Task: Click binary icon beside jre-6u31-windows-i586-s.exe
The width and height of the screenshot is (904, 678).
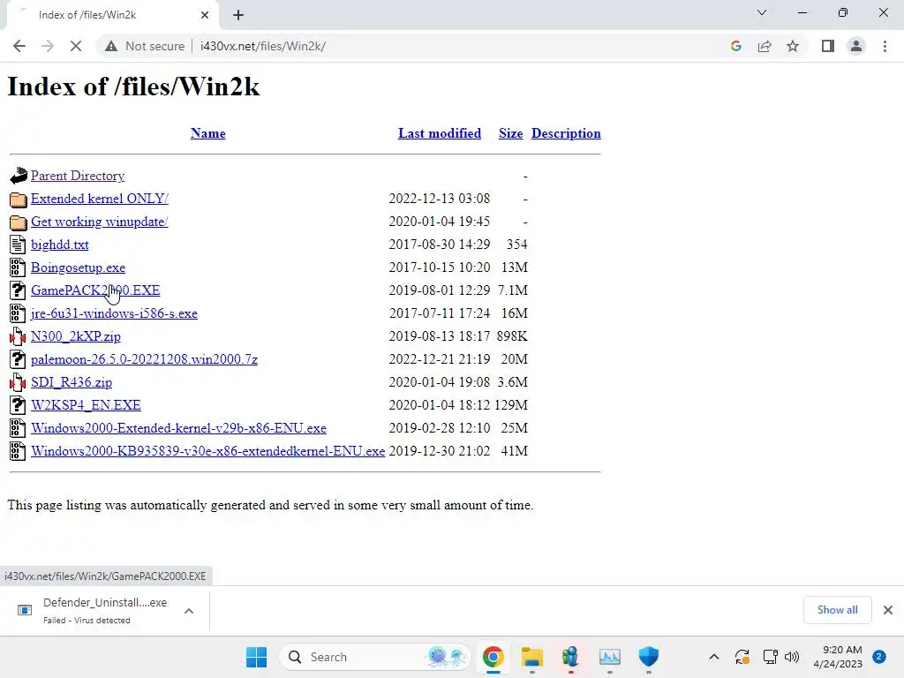Action: point(18,313)
